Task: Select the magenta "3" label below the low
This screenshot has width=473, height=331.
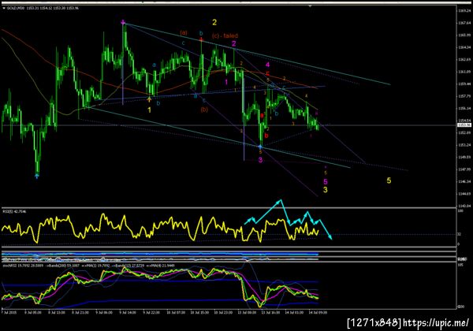Action: click(x=260, y=160)
